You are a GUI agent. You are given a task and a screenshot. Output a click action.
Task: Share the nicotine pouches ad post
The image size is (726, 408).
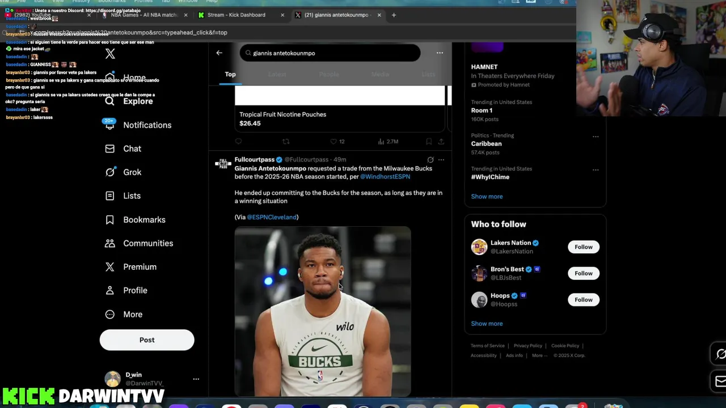[x=441, y=142]
